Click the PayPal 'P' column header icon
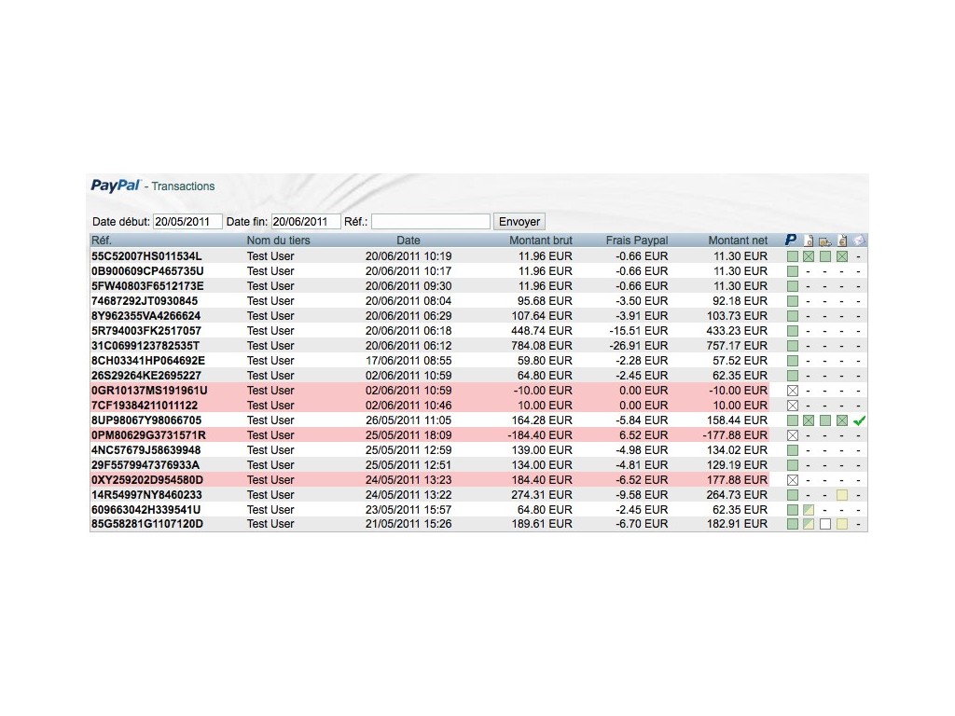 (x=791, y=240)
